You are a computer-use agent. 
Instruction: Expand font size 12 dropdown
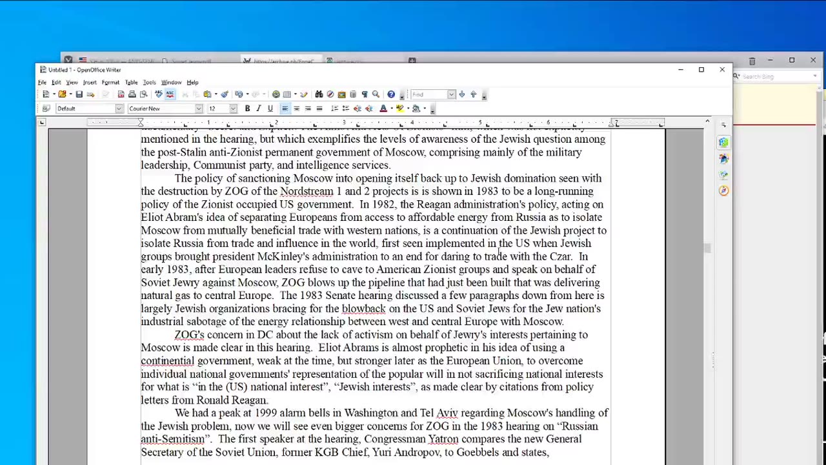[x=233, y=108]
